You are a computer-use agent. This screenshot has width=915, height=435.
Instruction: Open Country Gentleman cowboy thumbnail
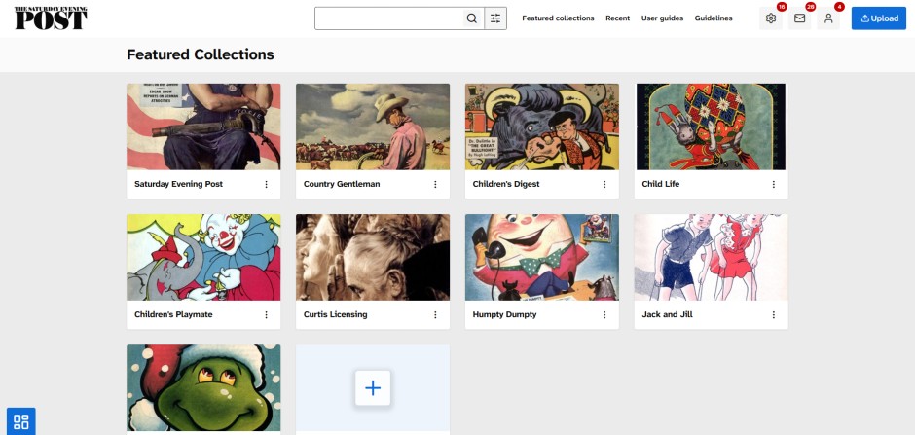pyautogui.click(x=373, y=127)
